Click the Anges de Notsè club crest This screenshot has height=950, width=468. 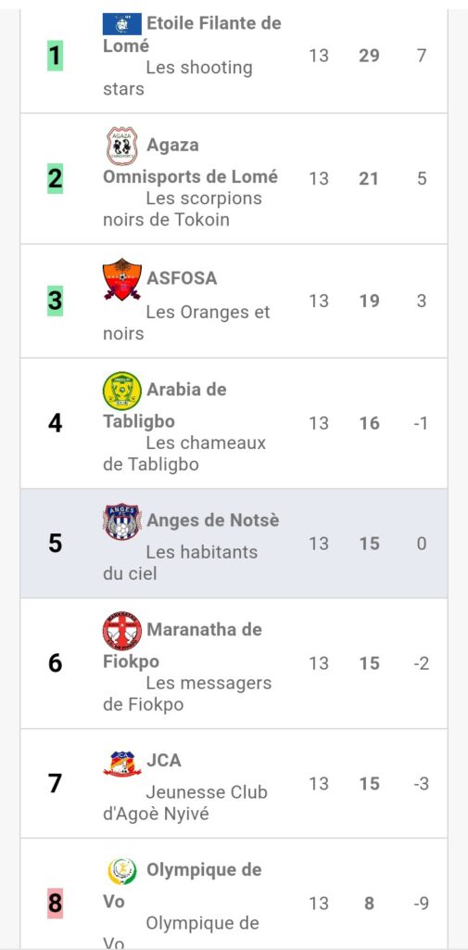pos(121,521)
